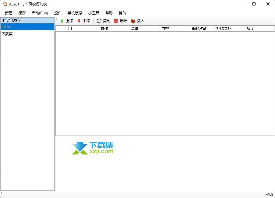The width and height of the screenshot is (275, 198).
Task: Open the 赞助 (Sponsor) menu
Action: (122, 13)
